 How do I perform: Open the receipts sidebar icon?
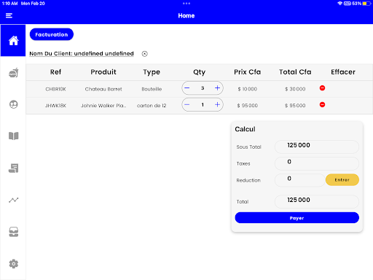pyautogui.click(x=14, y=168)
